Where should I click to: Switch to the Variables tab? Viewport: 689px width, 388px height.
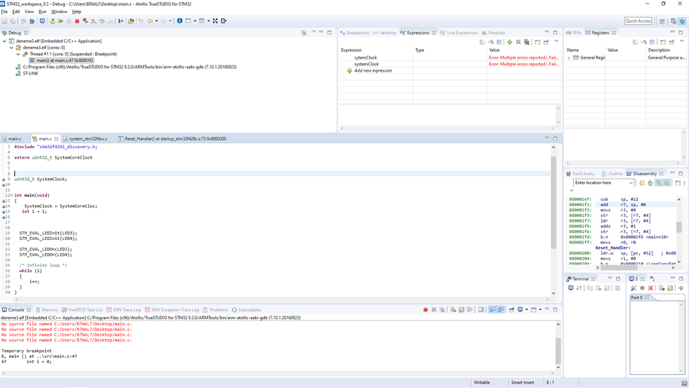click(384, 33)
